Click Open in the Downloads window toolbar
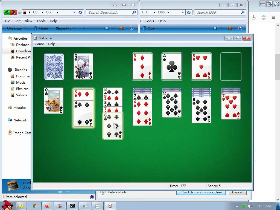The height and width of the screenshot is (210, 280). pyautogui.click(x=41, y=28)
